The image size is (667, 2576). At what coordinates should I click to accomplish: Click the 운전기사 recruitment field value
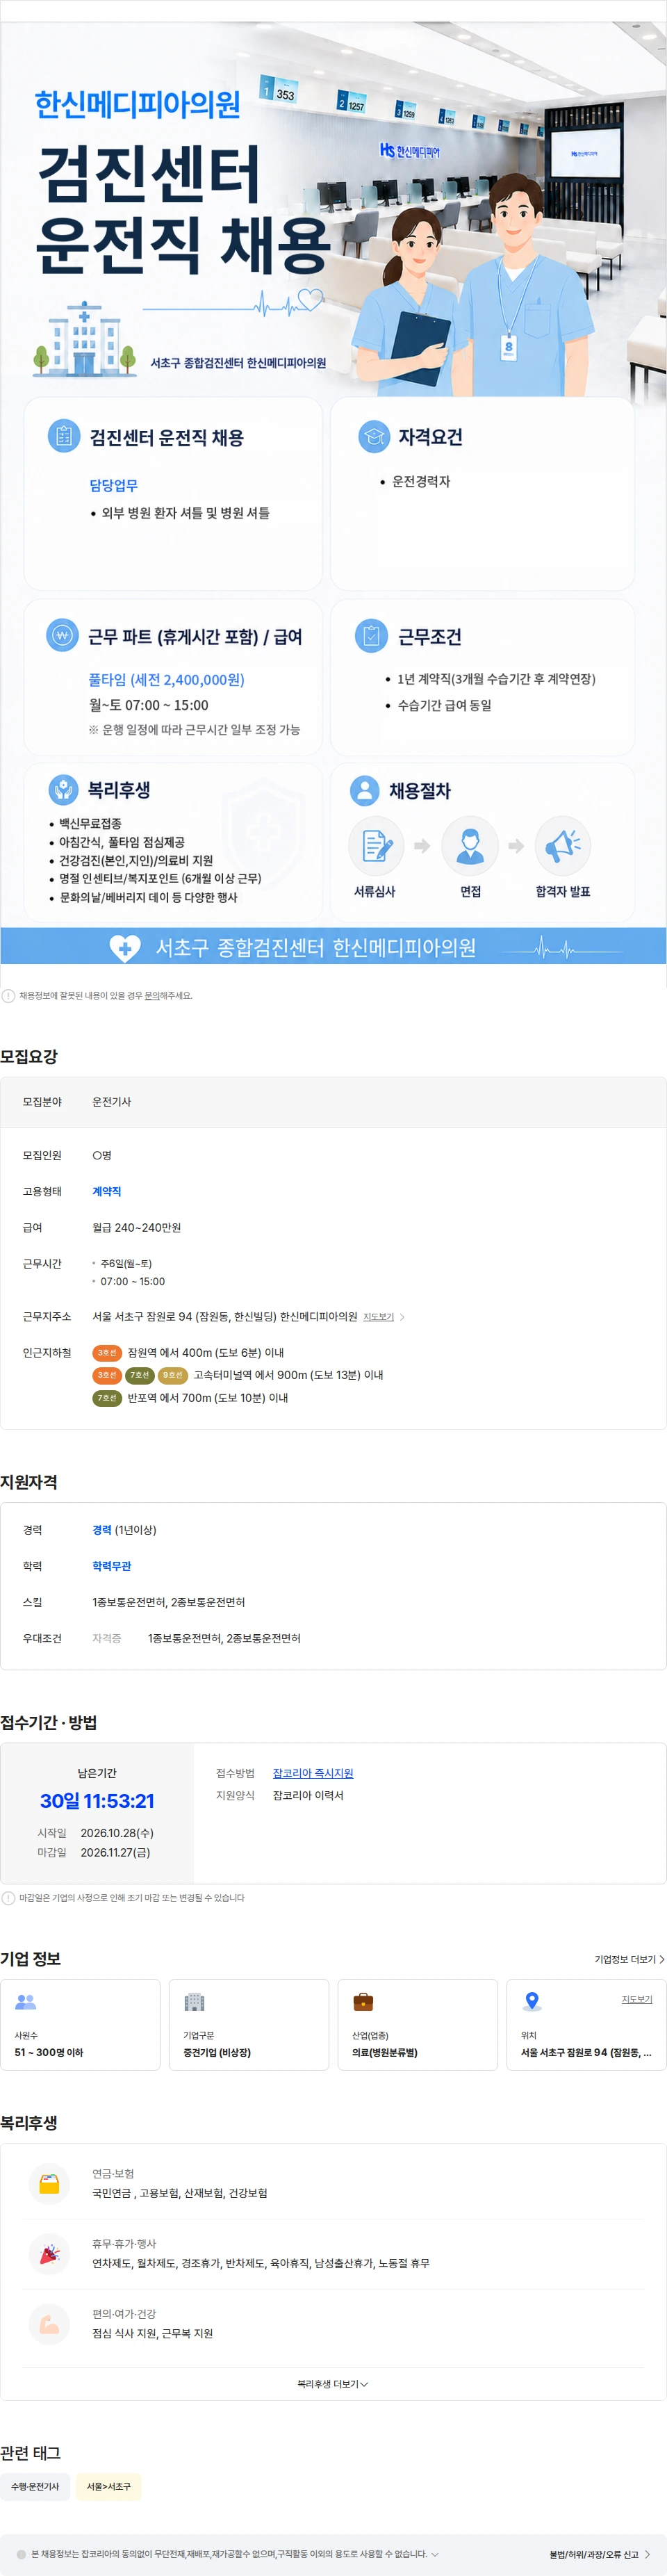pos(112,1102)
